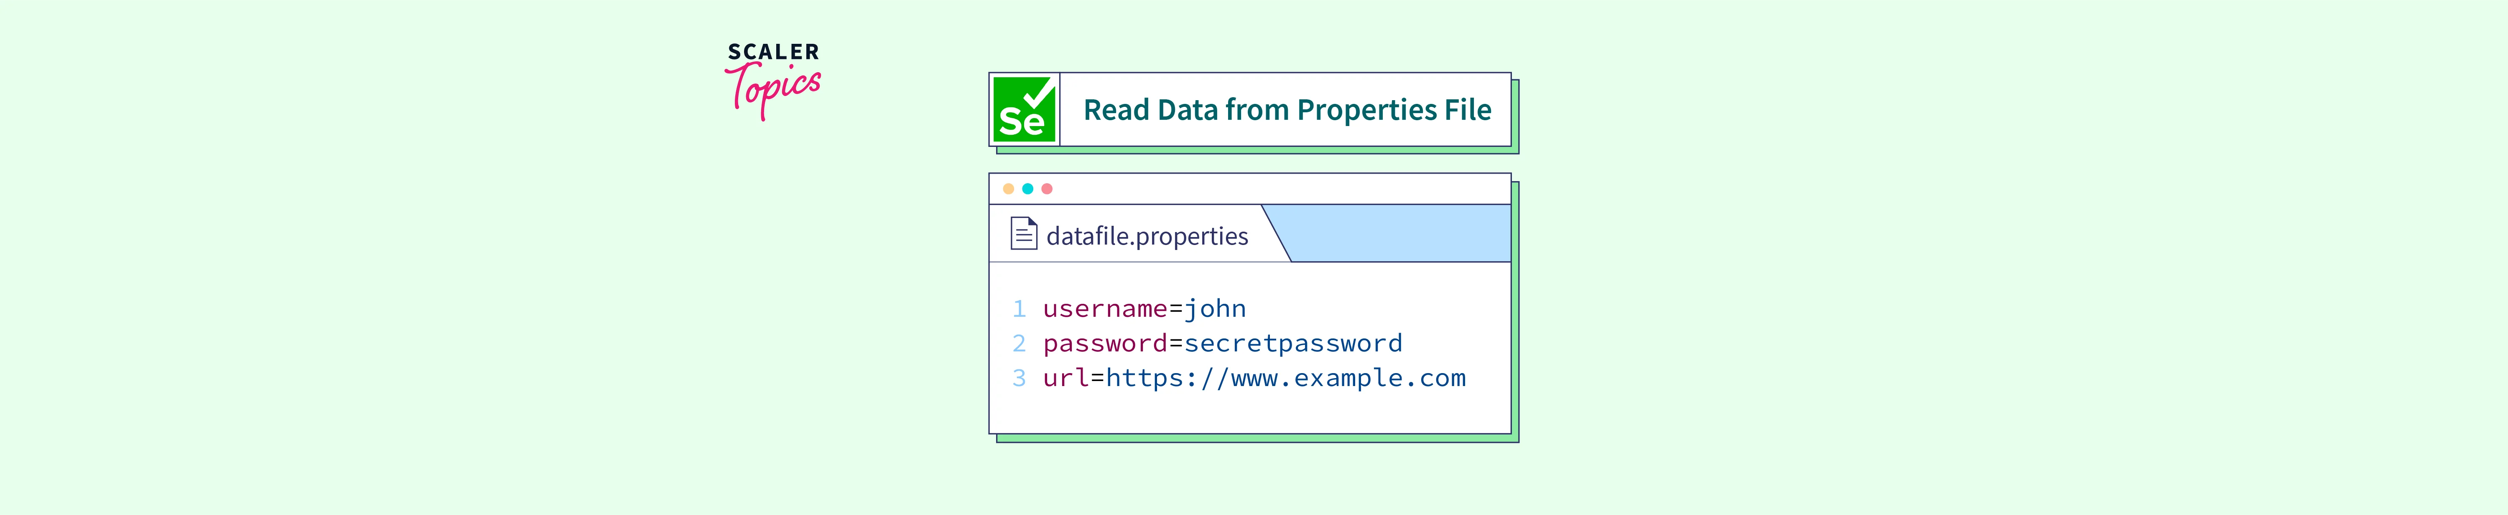The width and height of the screenshot is (2508, 515).
Task: Click the pink window dot
Action: click(1047, 189)
